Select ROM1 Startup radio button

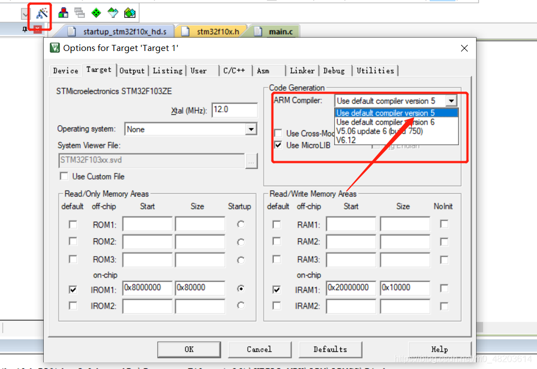(241, 224)
